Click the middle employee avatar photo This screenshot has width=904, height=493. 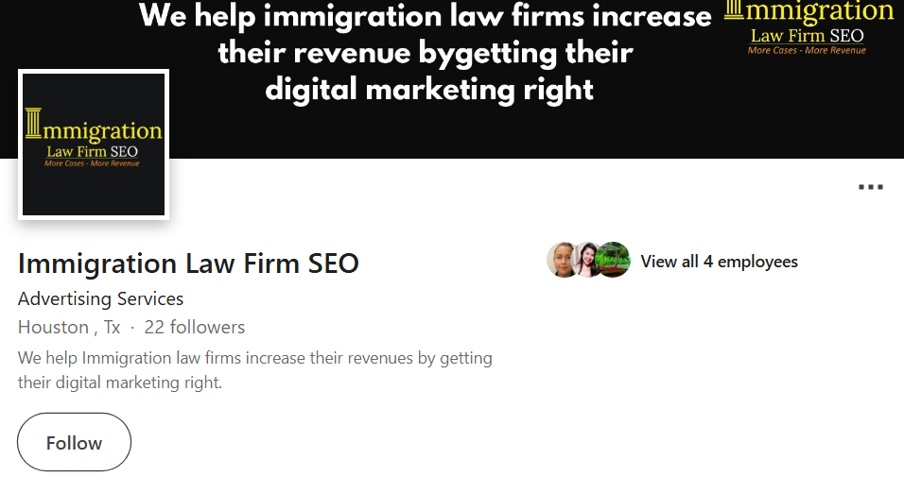[587, 261]
